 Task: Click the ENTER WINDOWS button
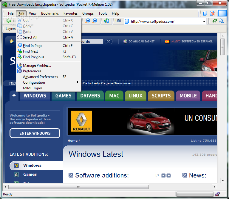click(35, 133)
